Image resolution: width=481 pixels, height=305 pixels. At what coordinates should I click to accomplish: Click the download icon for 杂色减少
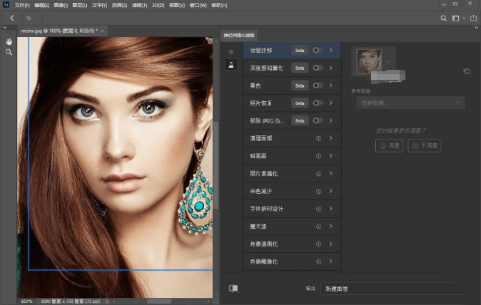click(319, 192)
